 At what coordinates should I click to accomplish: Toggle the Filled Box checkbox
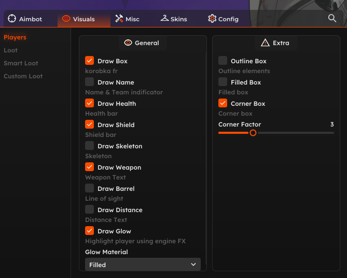(x=223, y=82)
